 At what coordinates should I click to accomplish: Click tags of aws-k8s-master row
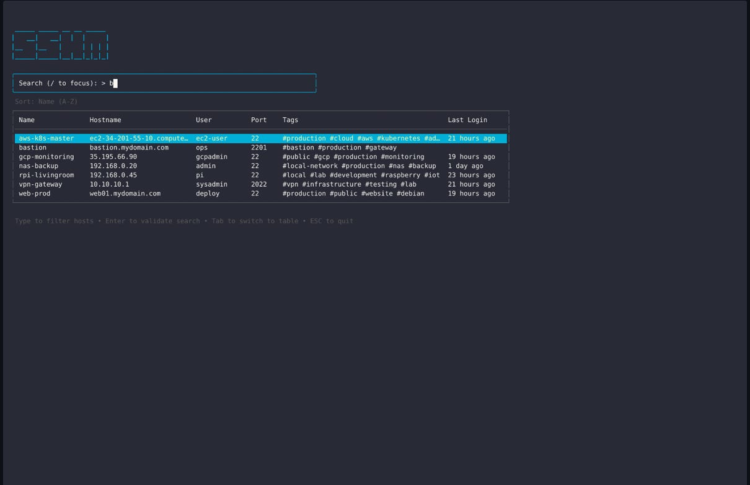point(361,138)
